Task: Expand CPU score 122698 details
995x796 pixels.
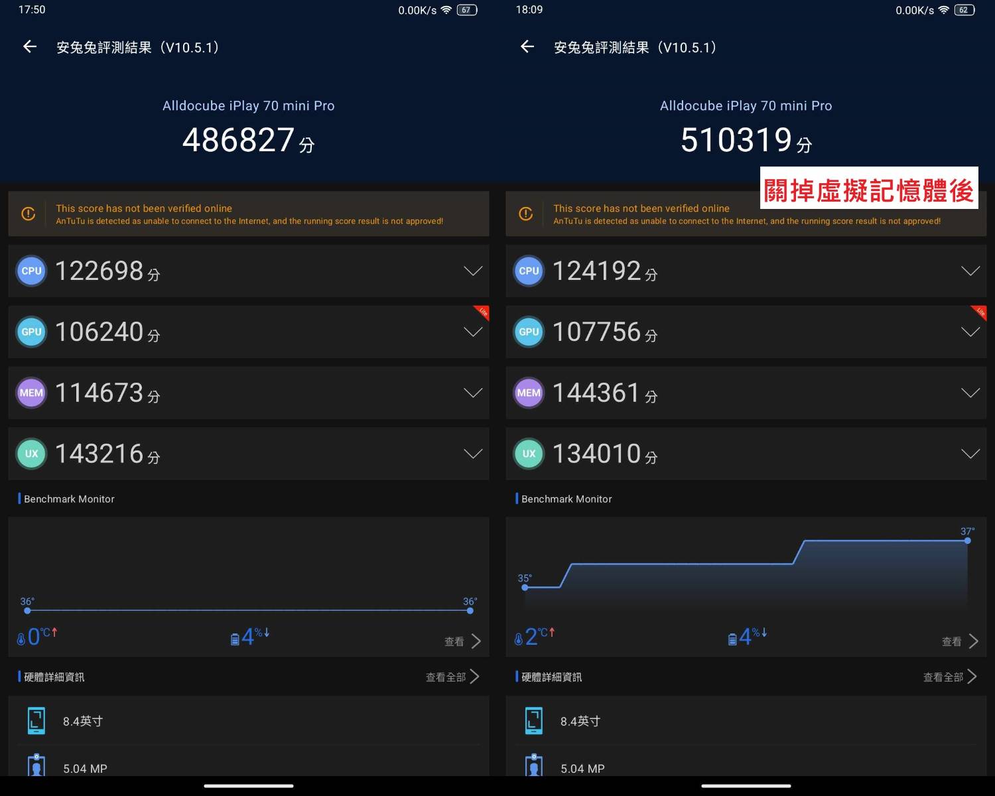Action: coord(473,271)
